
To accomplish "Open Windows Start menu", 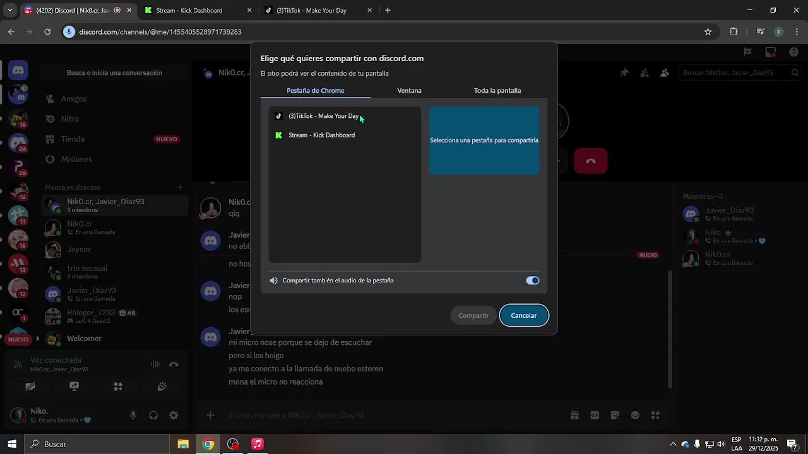I will pyautogui.click(x=12, y=444).
